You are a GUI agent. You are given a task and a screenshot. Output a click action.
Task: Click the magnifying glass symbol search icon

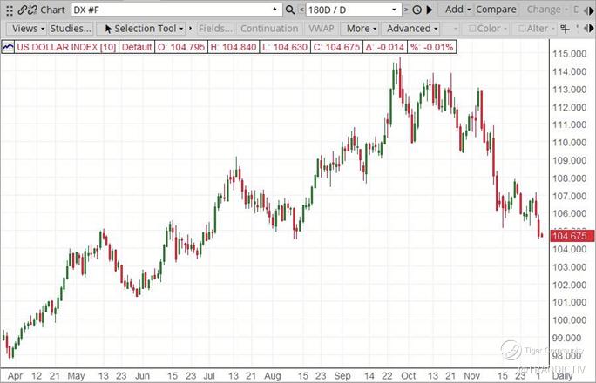tap(290, 10)
